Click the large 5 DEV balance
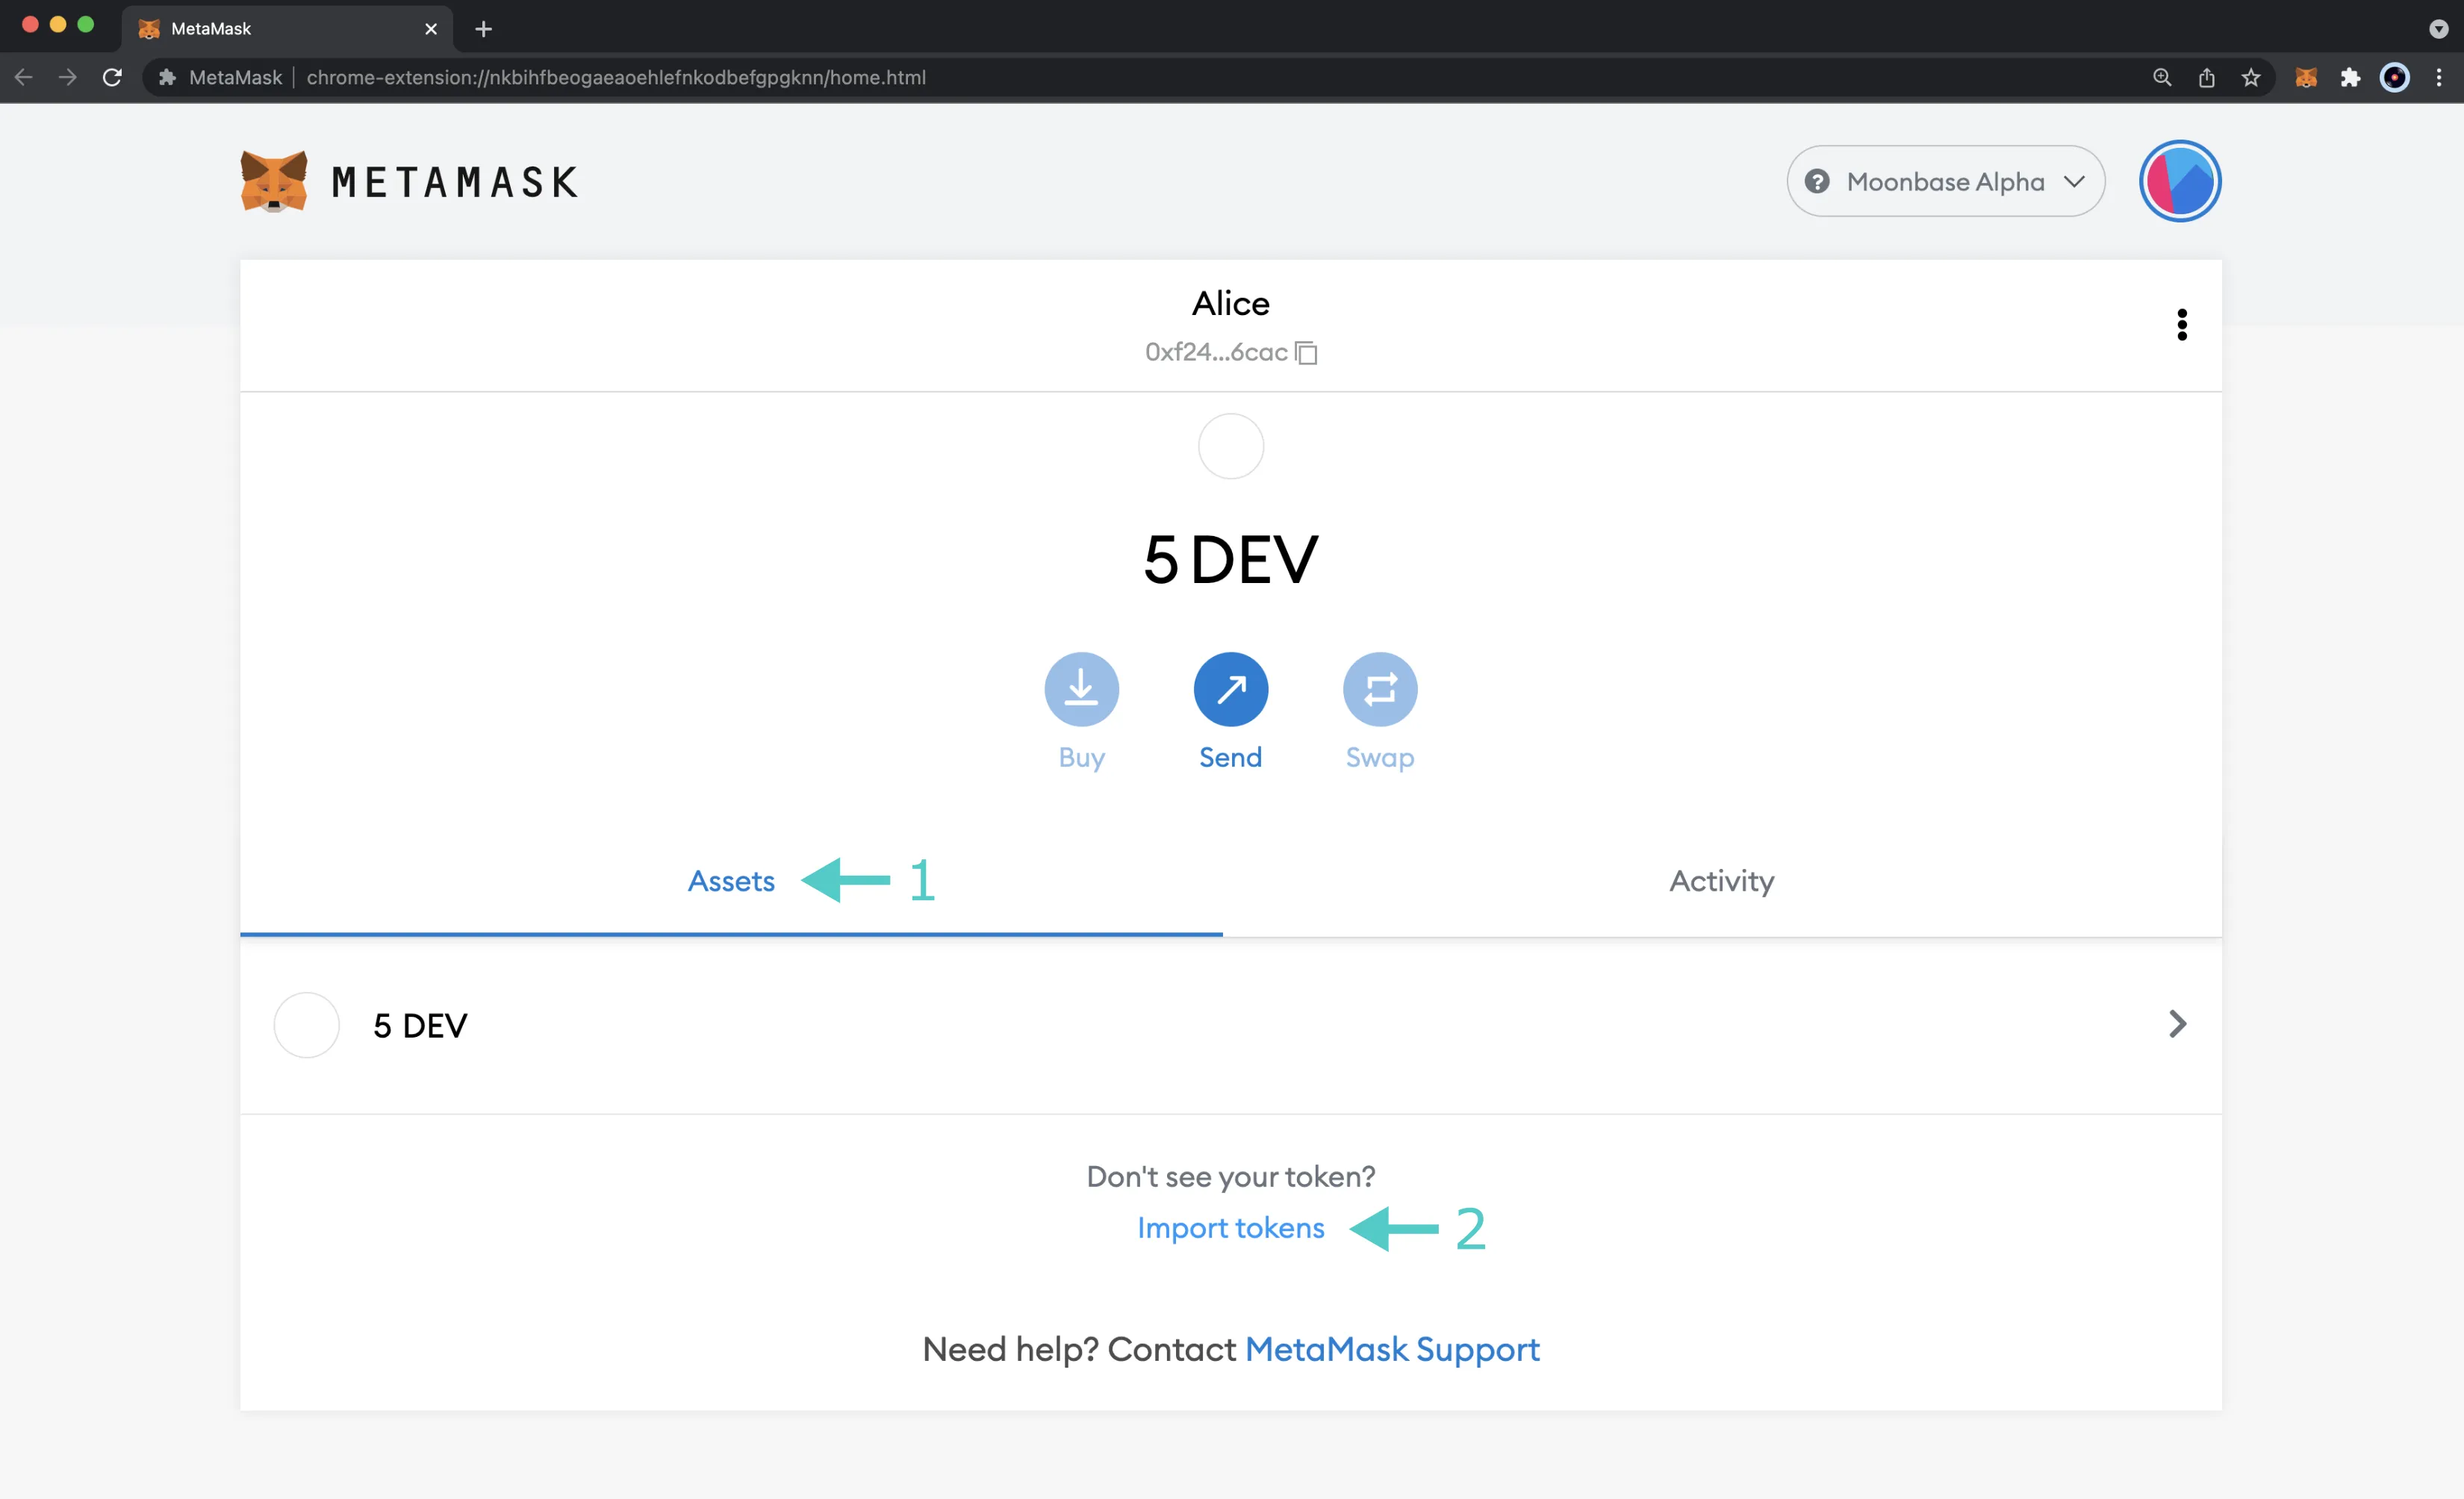The width and height of the screenshot is (2464, 1499). point(1230,559)
